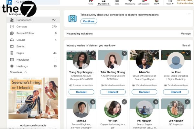Open the Events label in sidebar
Image resolution: width=194 pixels, height=129 pixels.
coord(20,46)
